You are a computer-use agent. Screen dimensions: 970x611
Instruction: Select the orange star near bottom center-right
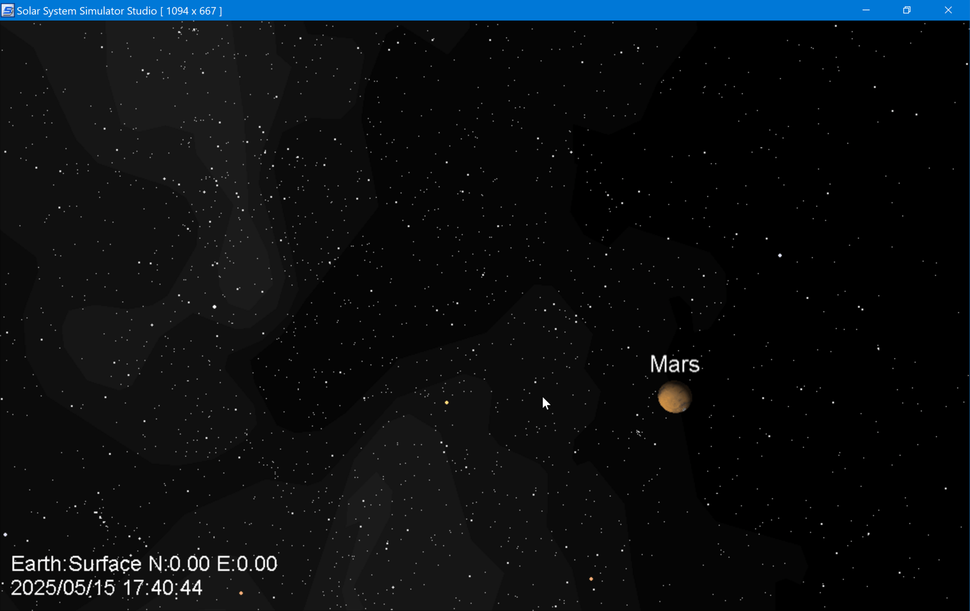click(591, 579)
